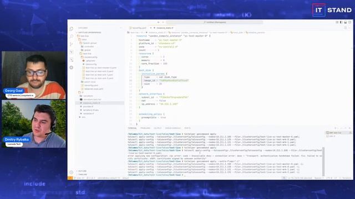The image size is (355, 199).
Task: Click the new terminal plus icon in the panel toolbar
Action: click(x=335, y=128)
